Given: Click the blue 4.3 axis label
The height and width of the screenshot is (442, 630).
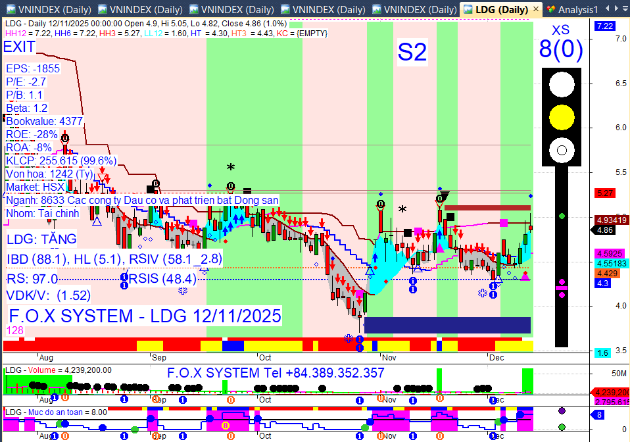Looking at the screenshot, I should point(602,283).
